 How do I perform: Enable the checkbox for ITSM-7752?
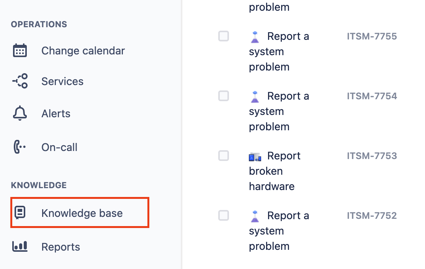tap(223, 215)
